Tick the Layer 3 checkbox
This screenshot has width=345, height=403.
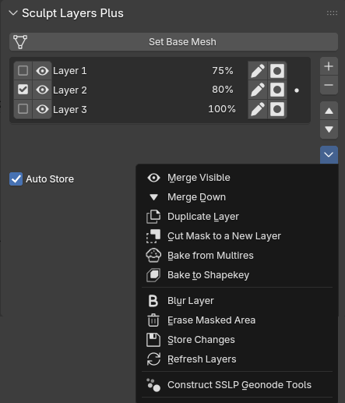pyautogui.click(x=23, y=109)
